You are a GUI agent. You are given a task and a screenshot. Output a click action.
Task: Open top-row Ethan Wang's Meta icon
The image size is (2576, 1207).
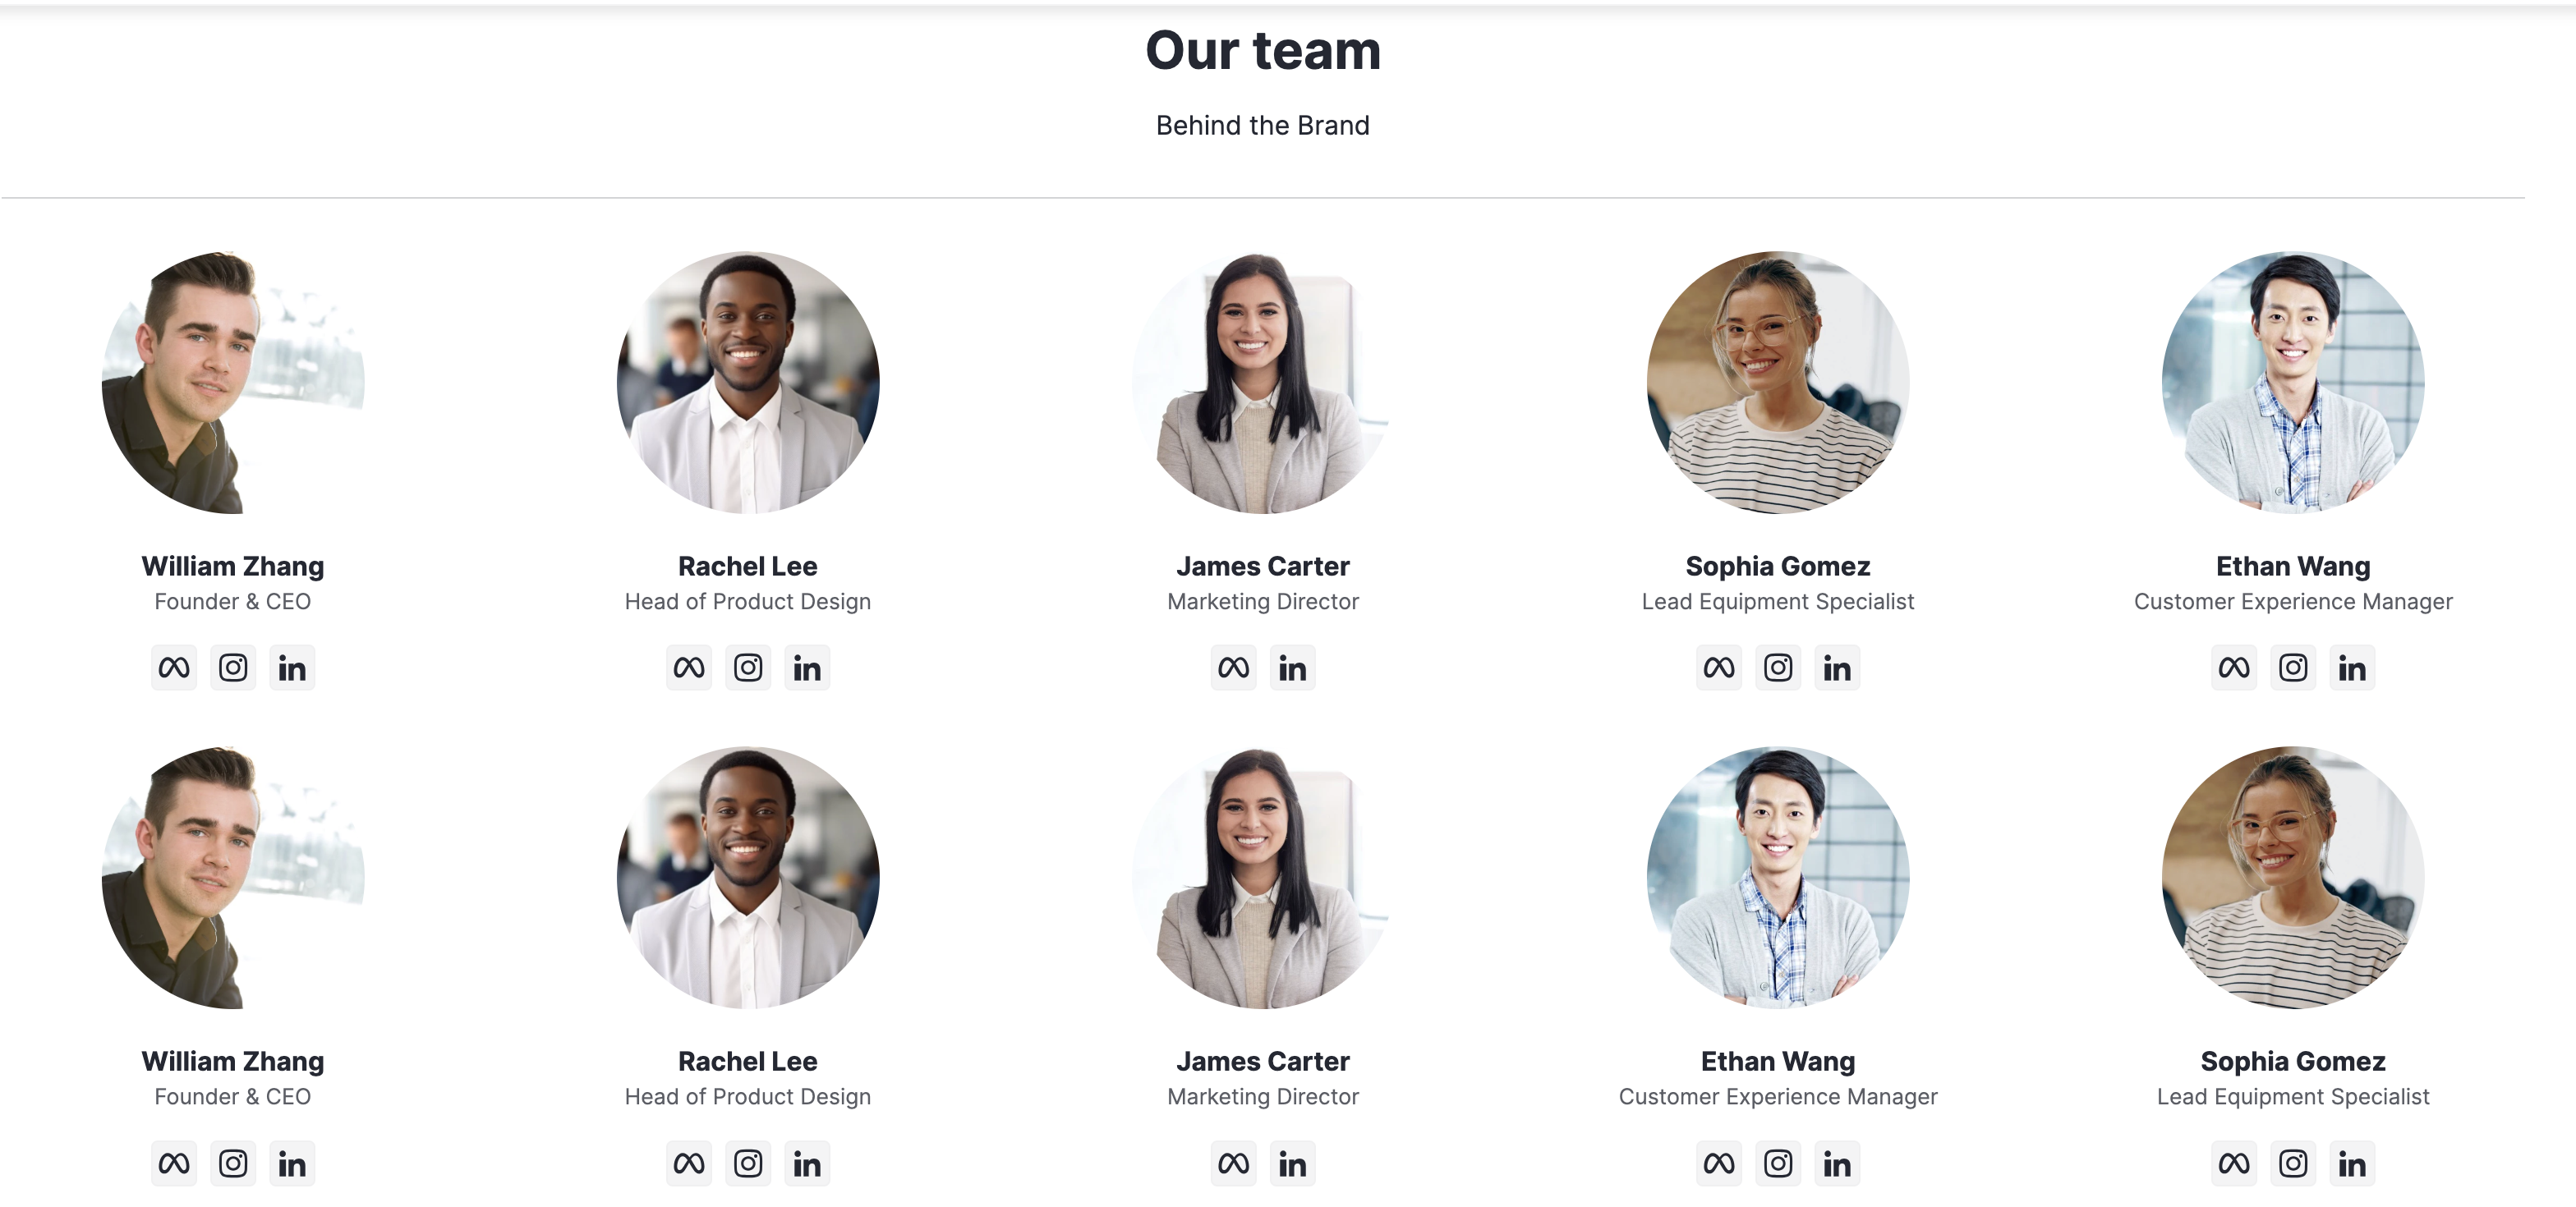pos(2234,668)
